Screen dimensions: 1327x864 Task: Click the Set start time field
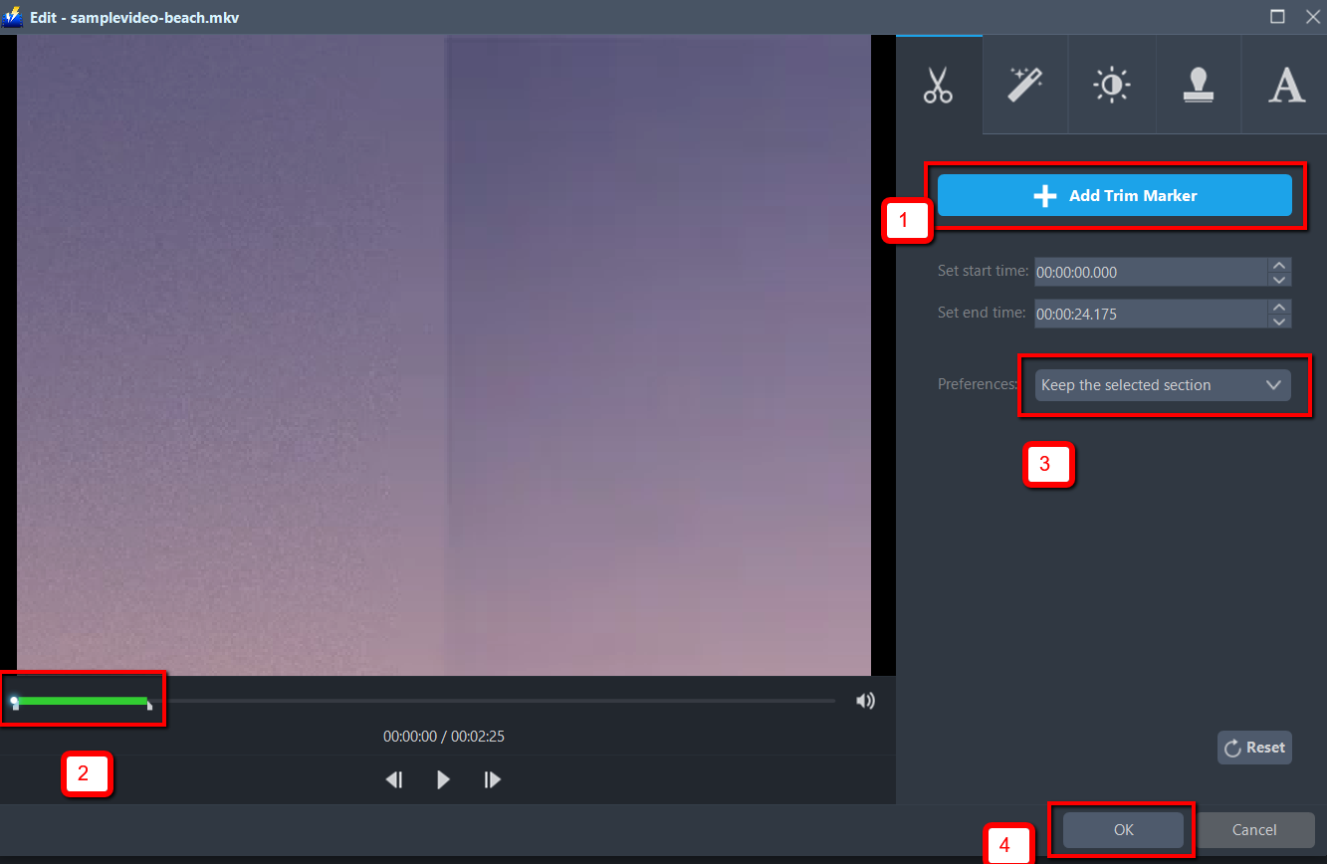[x=1150, y=272]
